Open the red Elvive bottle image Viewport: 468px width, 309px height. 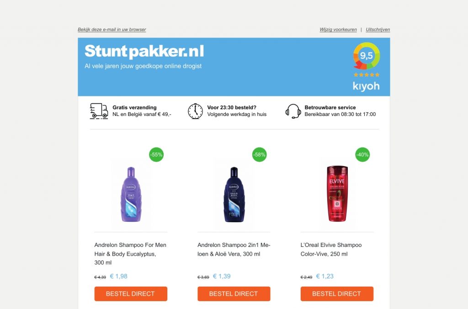point(337,194)
